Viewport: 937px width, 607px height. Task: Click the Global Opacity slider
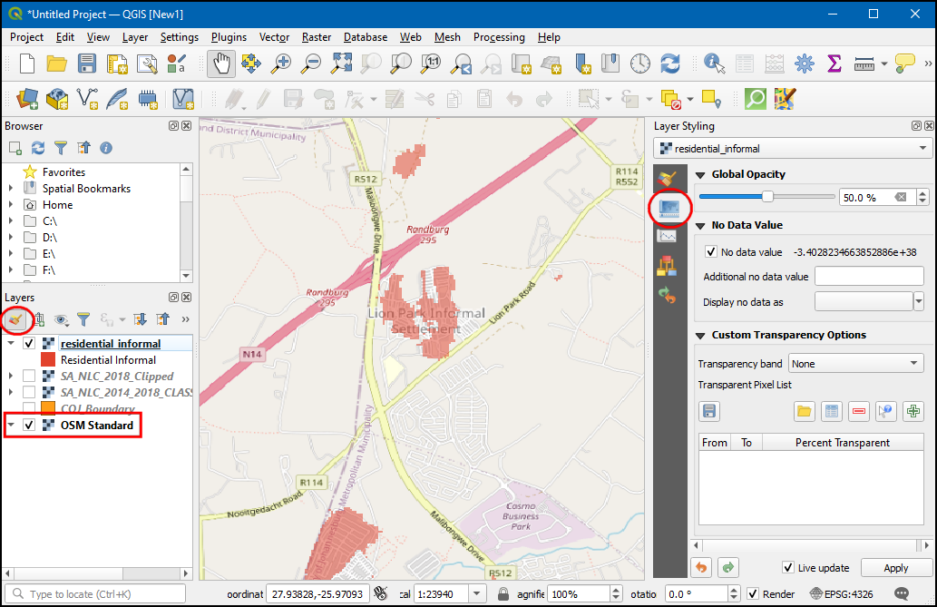click(x=766, y=197)
